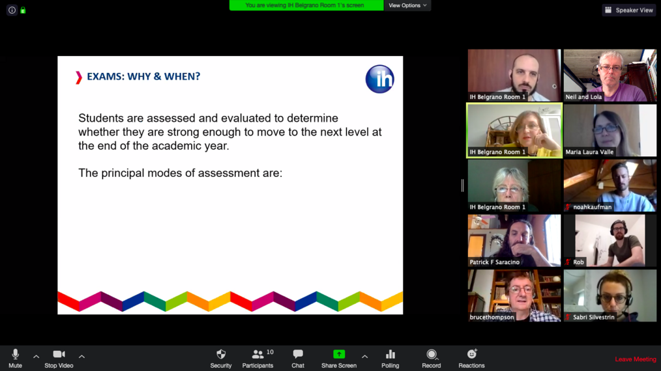
Task: Click muted mic icon on Sabri Silvestrin tile
Action: [568, 317]
